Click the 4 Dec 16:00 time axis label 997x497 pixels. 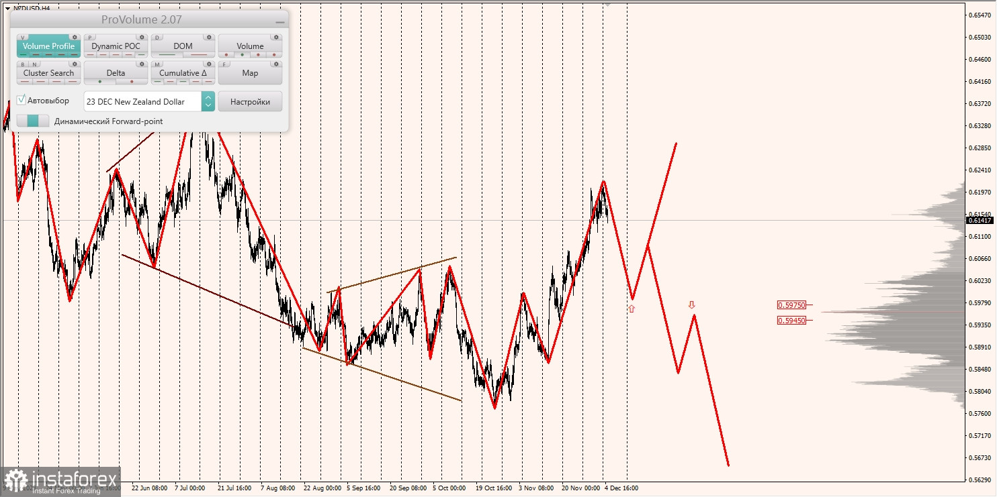tap(621, 488)
